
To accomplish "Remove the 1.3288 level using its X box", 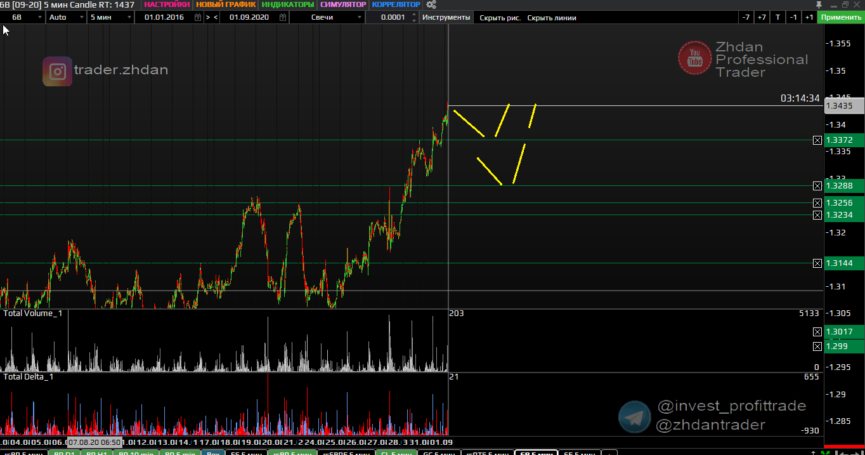I will click(x=817, y=186).
